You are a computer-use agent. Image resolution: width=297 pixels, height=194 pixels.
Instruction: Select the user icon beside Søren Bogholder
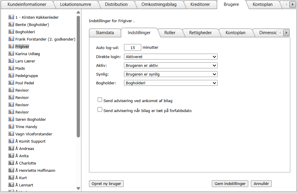click(x=11, y=119)
